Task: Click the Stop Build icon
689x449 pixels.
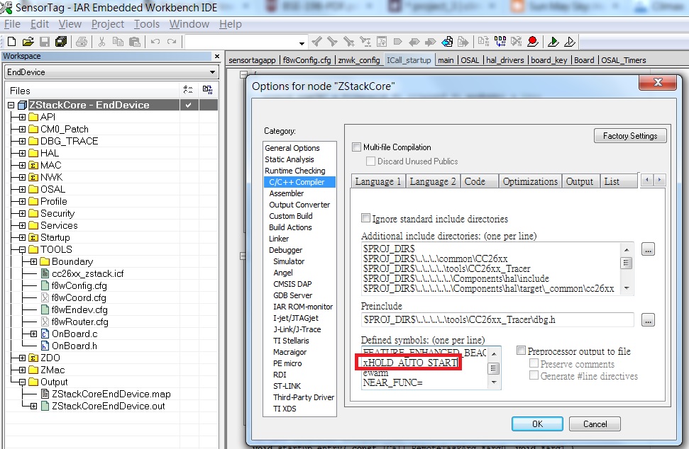Action: pyautogui.click(x=517, y=42)
